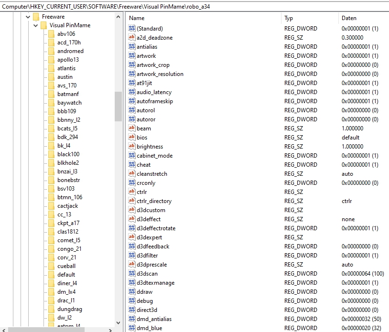The image size is (389, 332).
Task: Collapse the Freeware tree node
Action: click(28, 17)
